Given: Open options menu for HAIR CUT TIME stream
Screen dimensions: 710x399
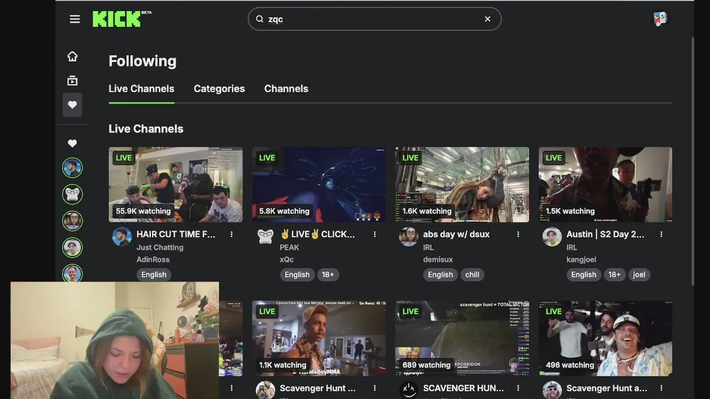Looking at the screenshot, I should 231,234.
